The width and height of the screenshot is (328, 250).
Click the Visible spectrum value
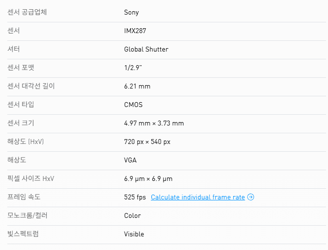click(134, 234)
